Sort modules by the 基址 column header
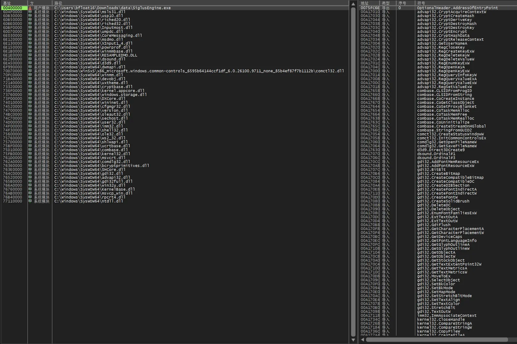This screenshot has height=344, width=517. point(14,3)
